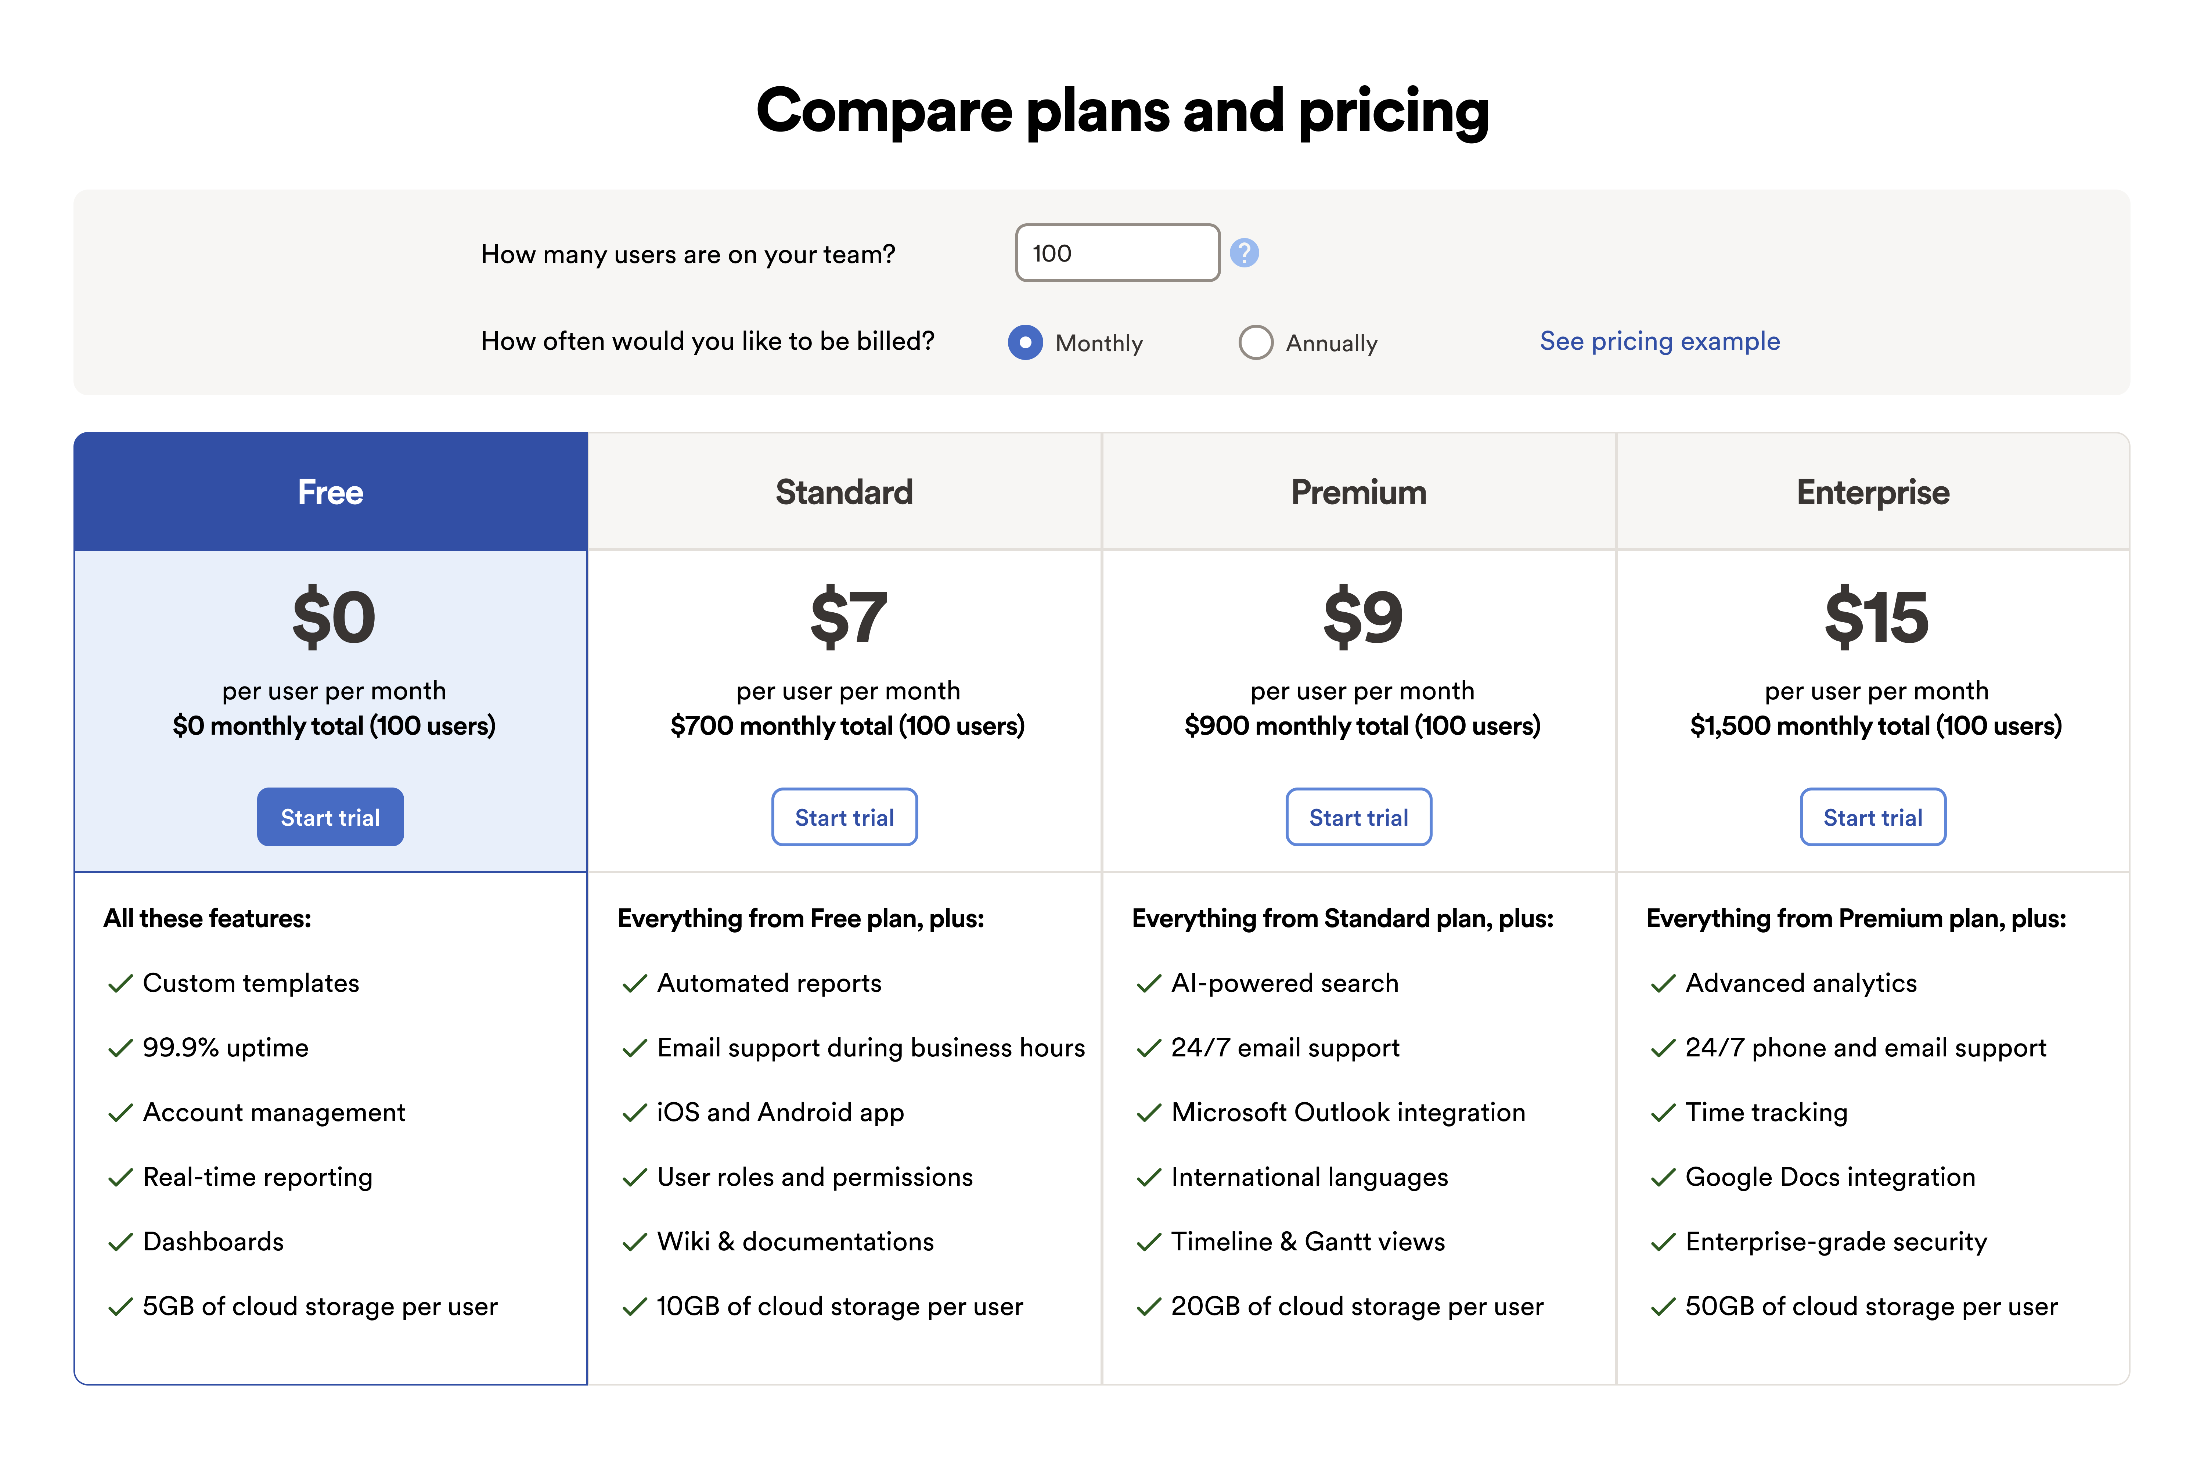Start trial for the Free plan
The width and height of the screenshot is (2204, 1459).
[329, 816]
